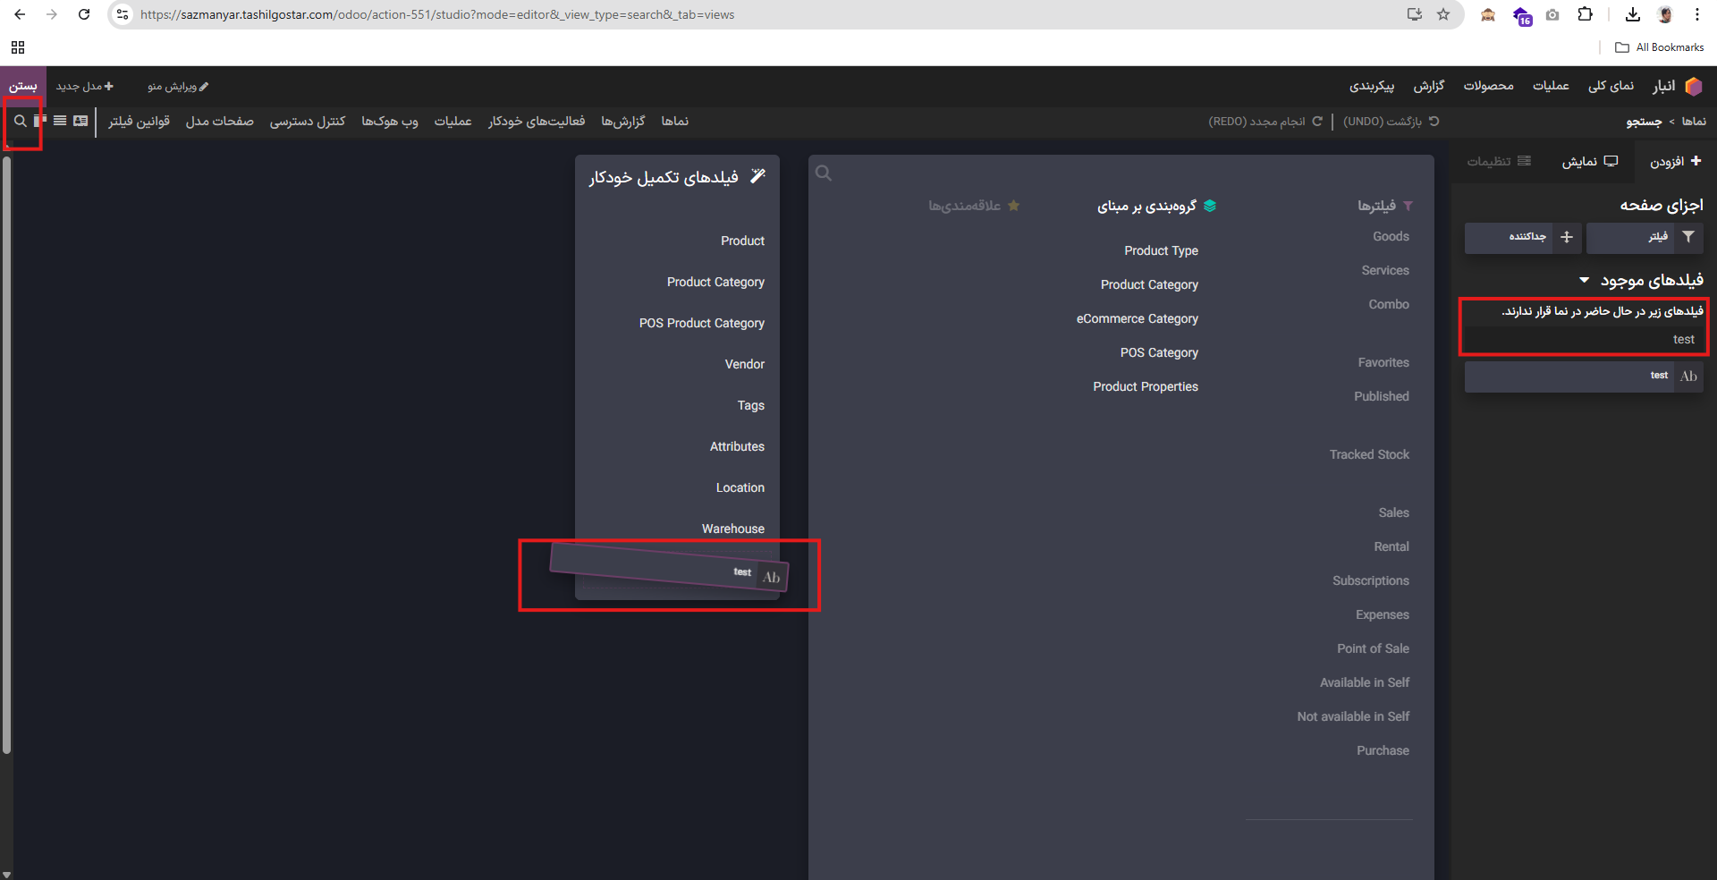The width and height of the screenshot is (1717, 880).
Task: Click the REDO (انجام مجدد) button
Action: (1264, 121)
